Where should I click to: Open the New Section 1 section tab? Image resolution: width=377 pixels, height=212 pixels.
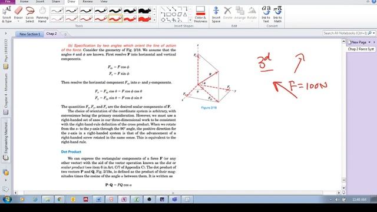coord(29,34)
